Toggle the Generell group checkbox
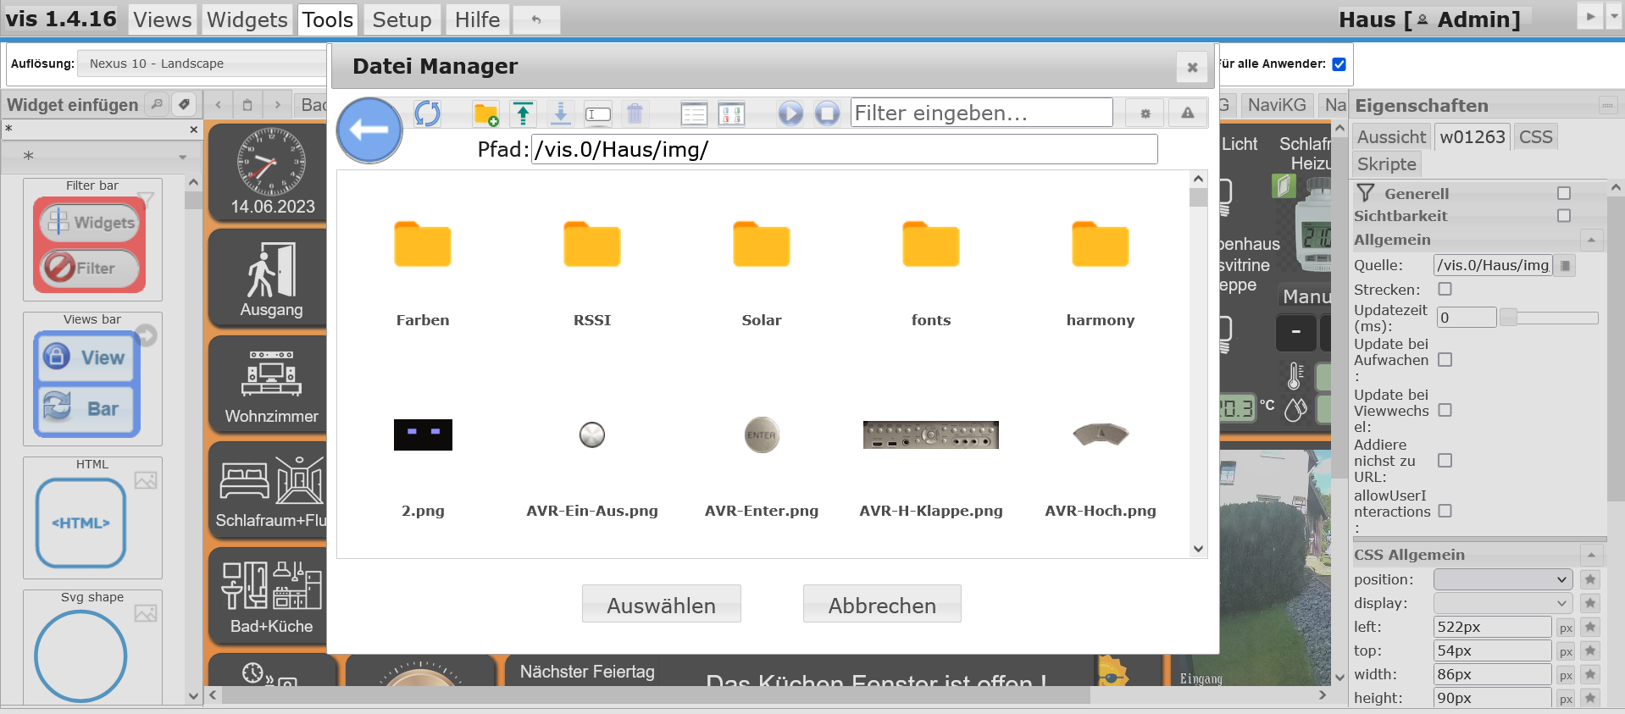This screenshot has height=714, width=1625. 1564,194
